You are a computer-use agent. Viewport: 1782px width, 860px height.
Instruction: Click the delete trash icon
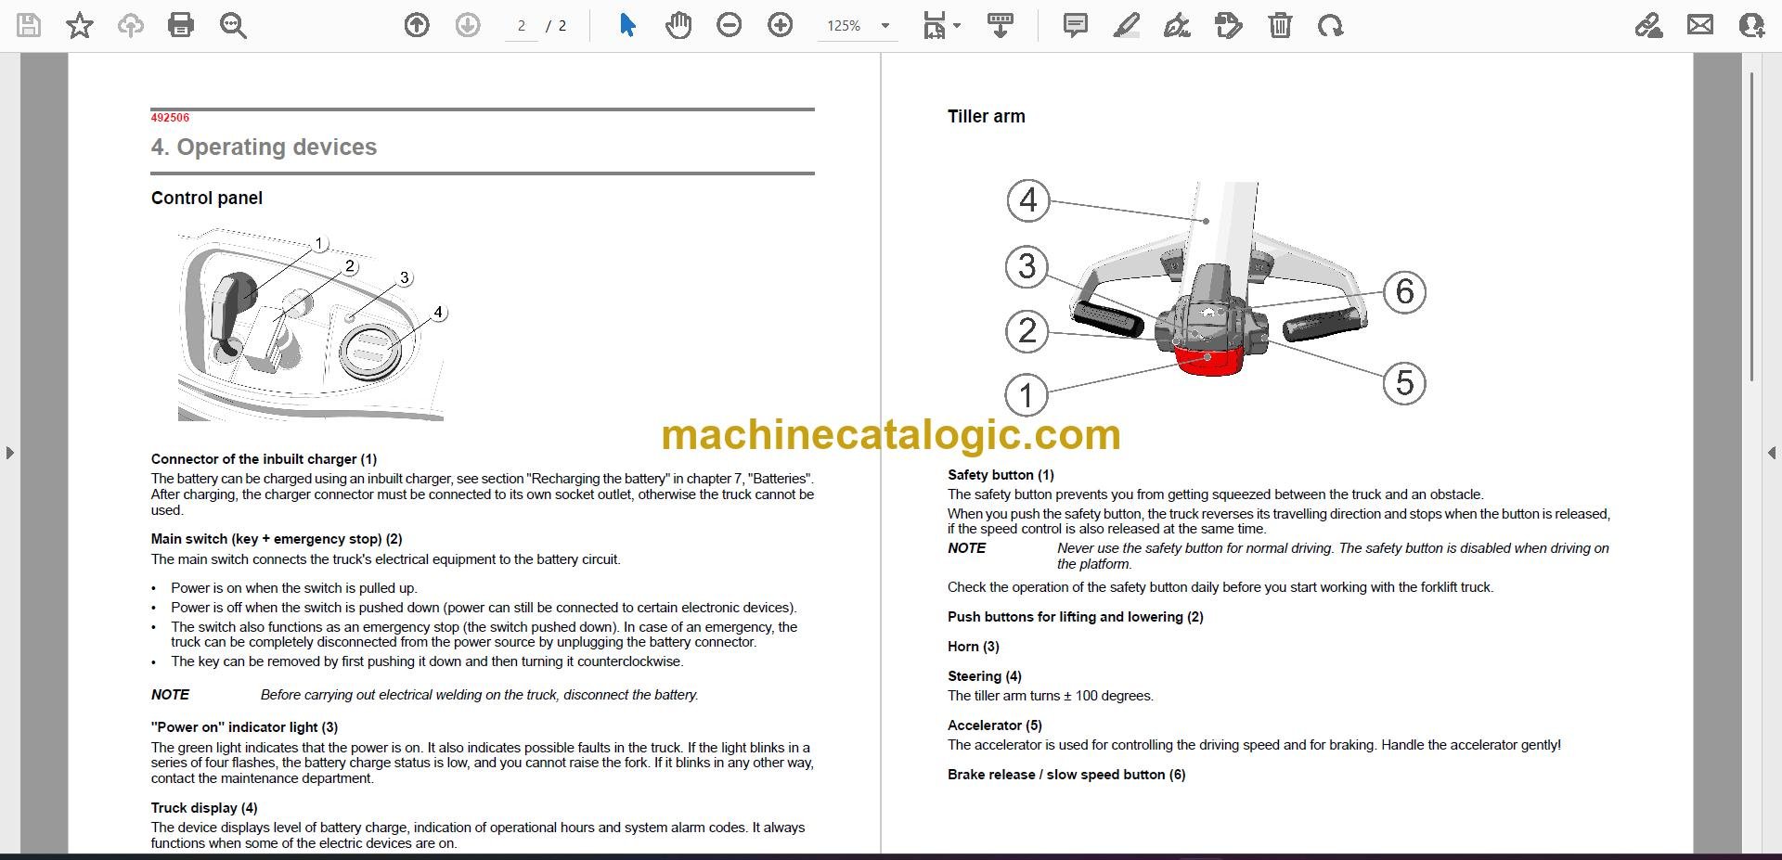(1280, 25)
